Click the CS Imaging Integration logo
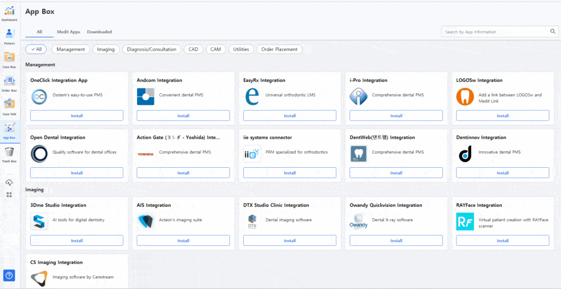The width and height of the screenshot is (561, 289). point(39,279)
